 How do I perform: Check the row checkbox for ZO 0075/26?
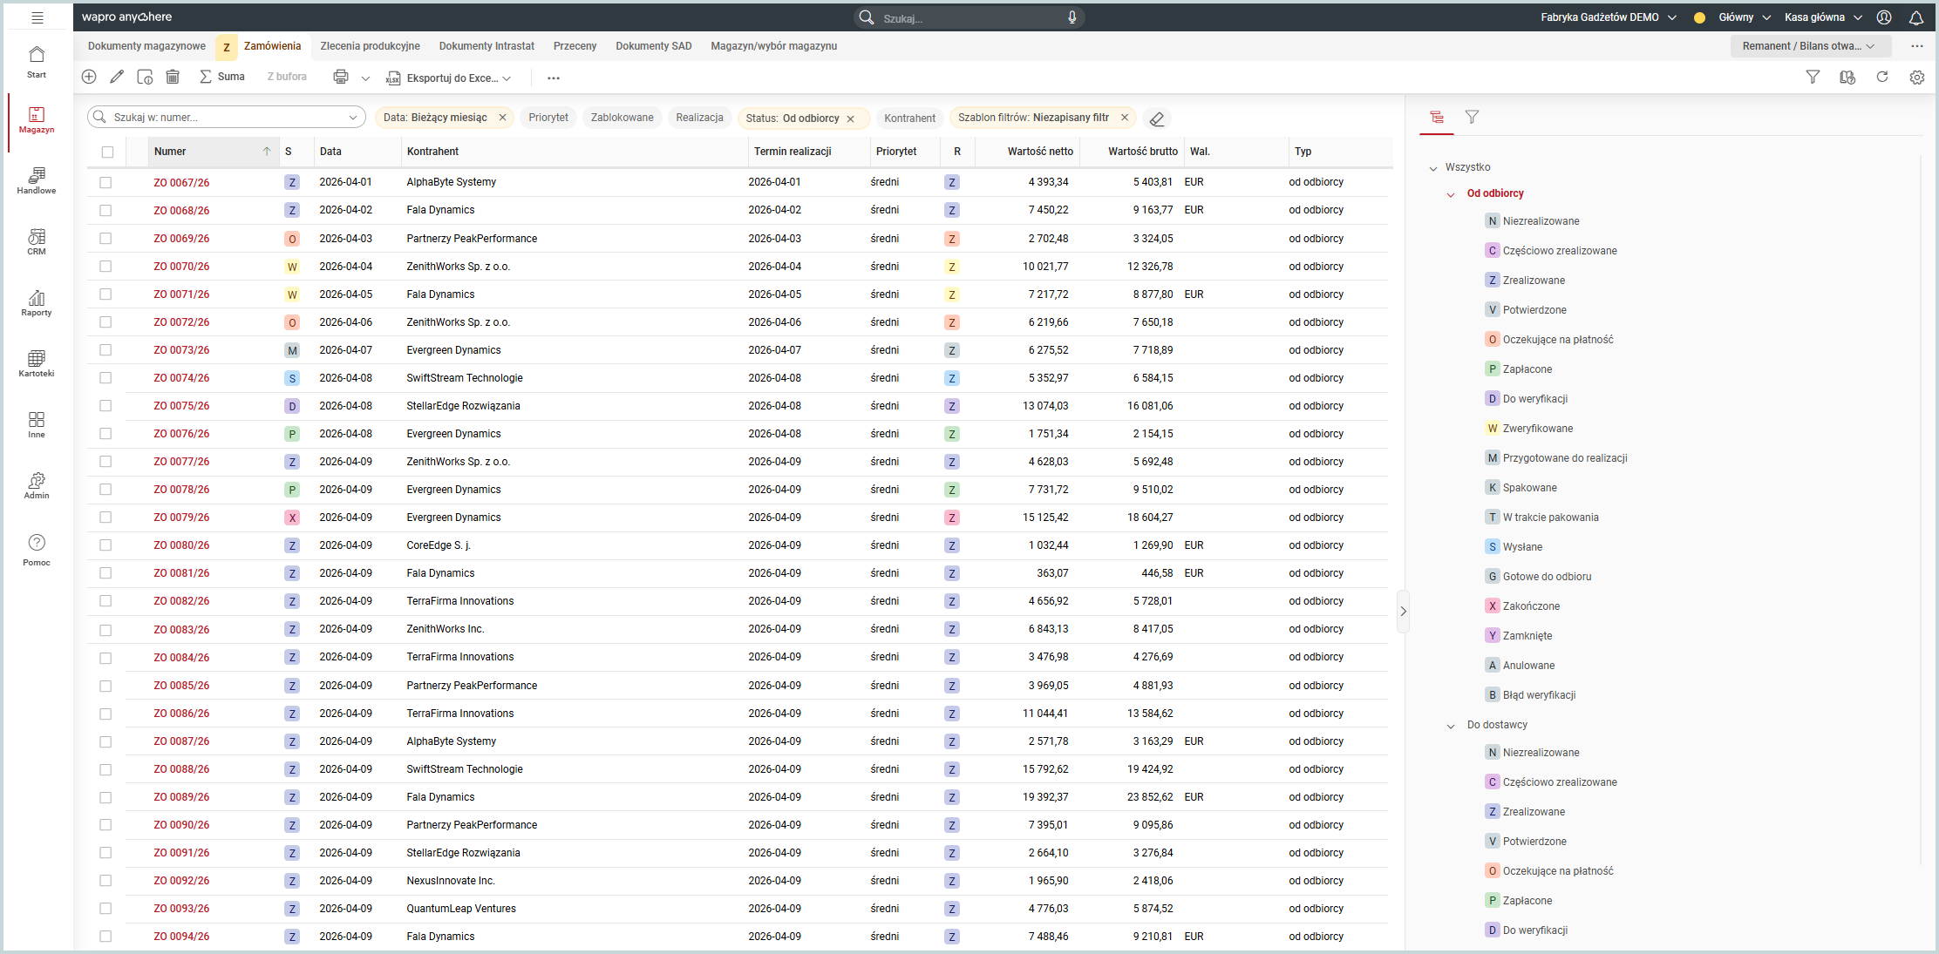[105, 406]
